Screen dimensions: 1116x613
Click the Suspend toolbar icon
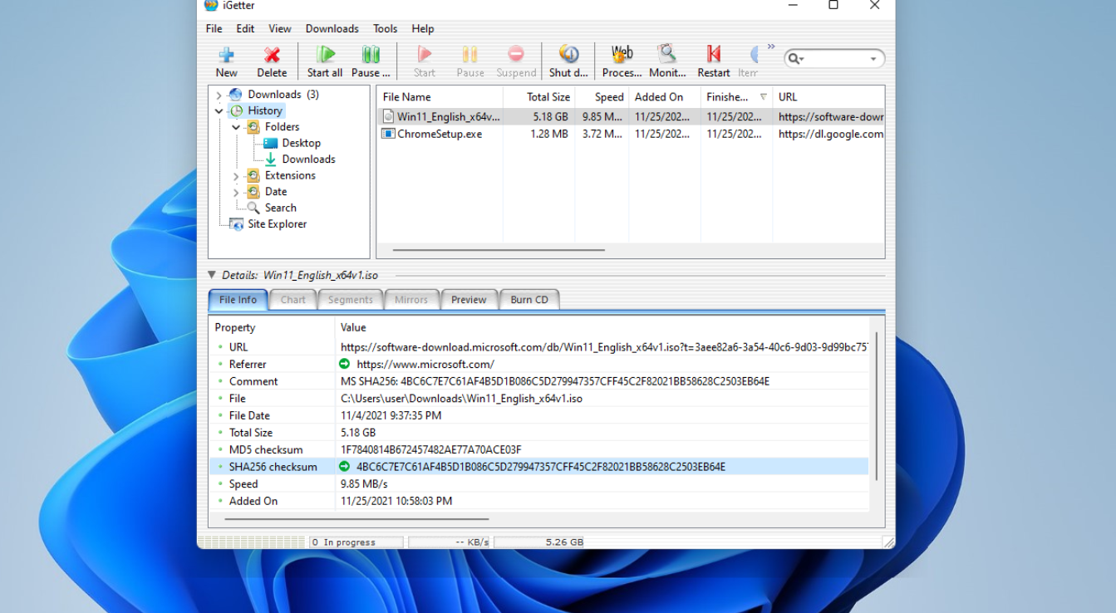(516, 55)
